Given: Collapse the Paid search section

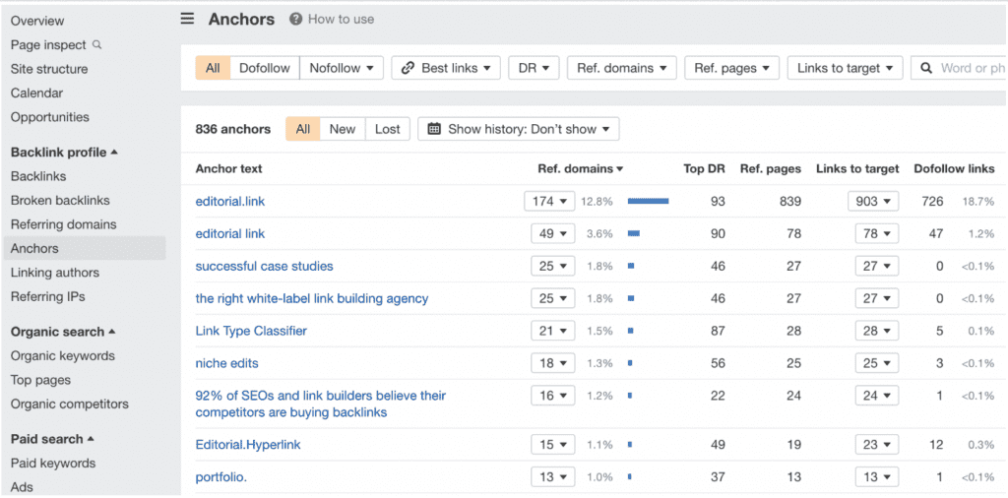Looking at the screenshot, I should (x=52, y=439).
